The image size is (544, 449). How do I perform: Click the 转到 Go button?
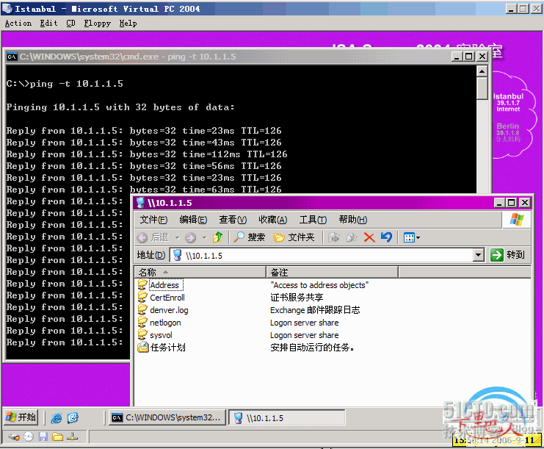[x=507, y=255]
